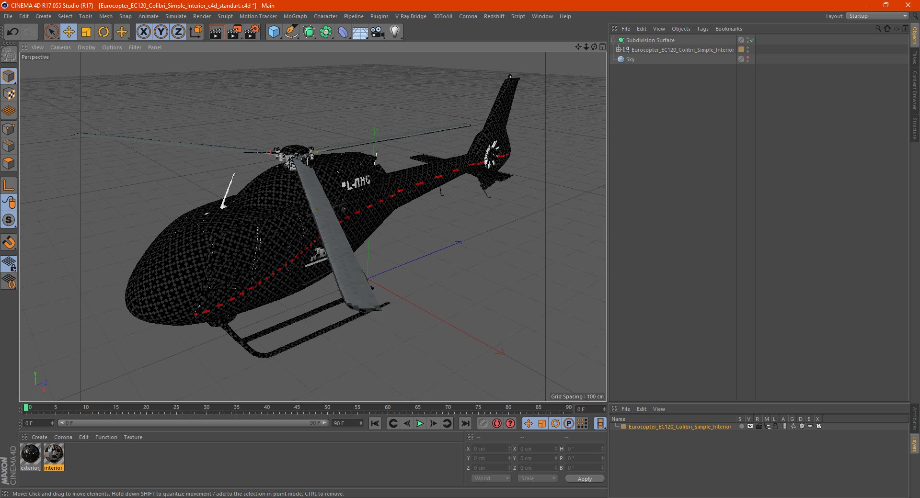The height and width of the screenshot is (498, 920).
Task: Go to end of animation
Action: click(x=465, y=423)
